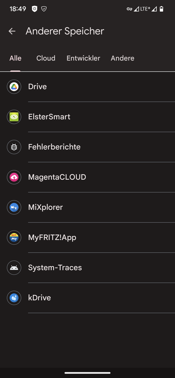Viewport: 175px width, 378px height.
Task: Open the Andere tab
Action: tap(122, 58)
